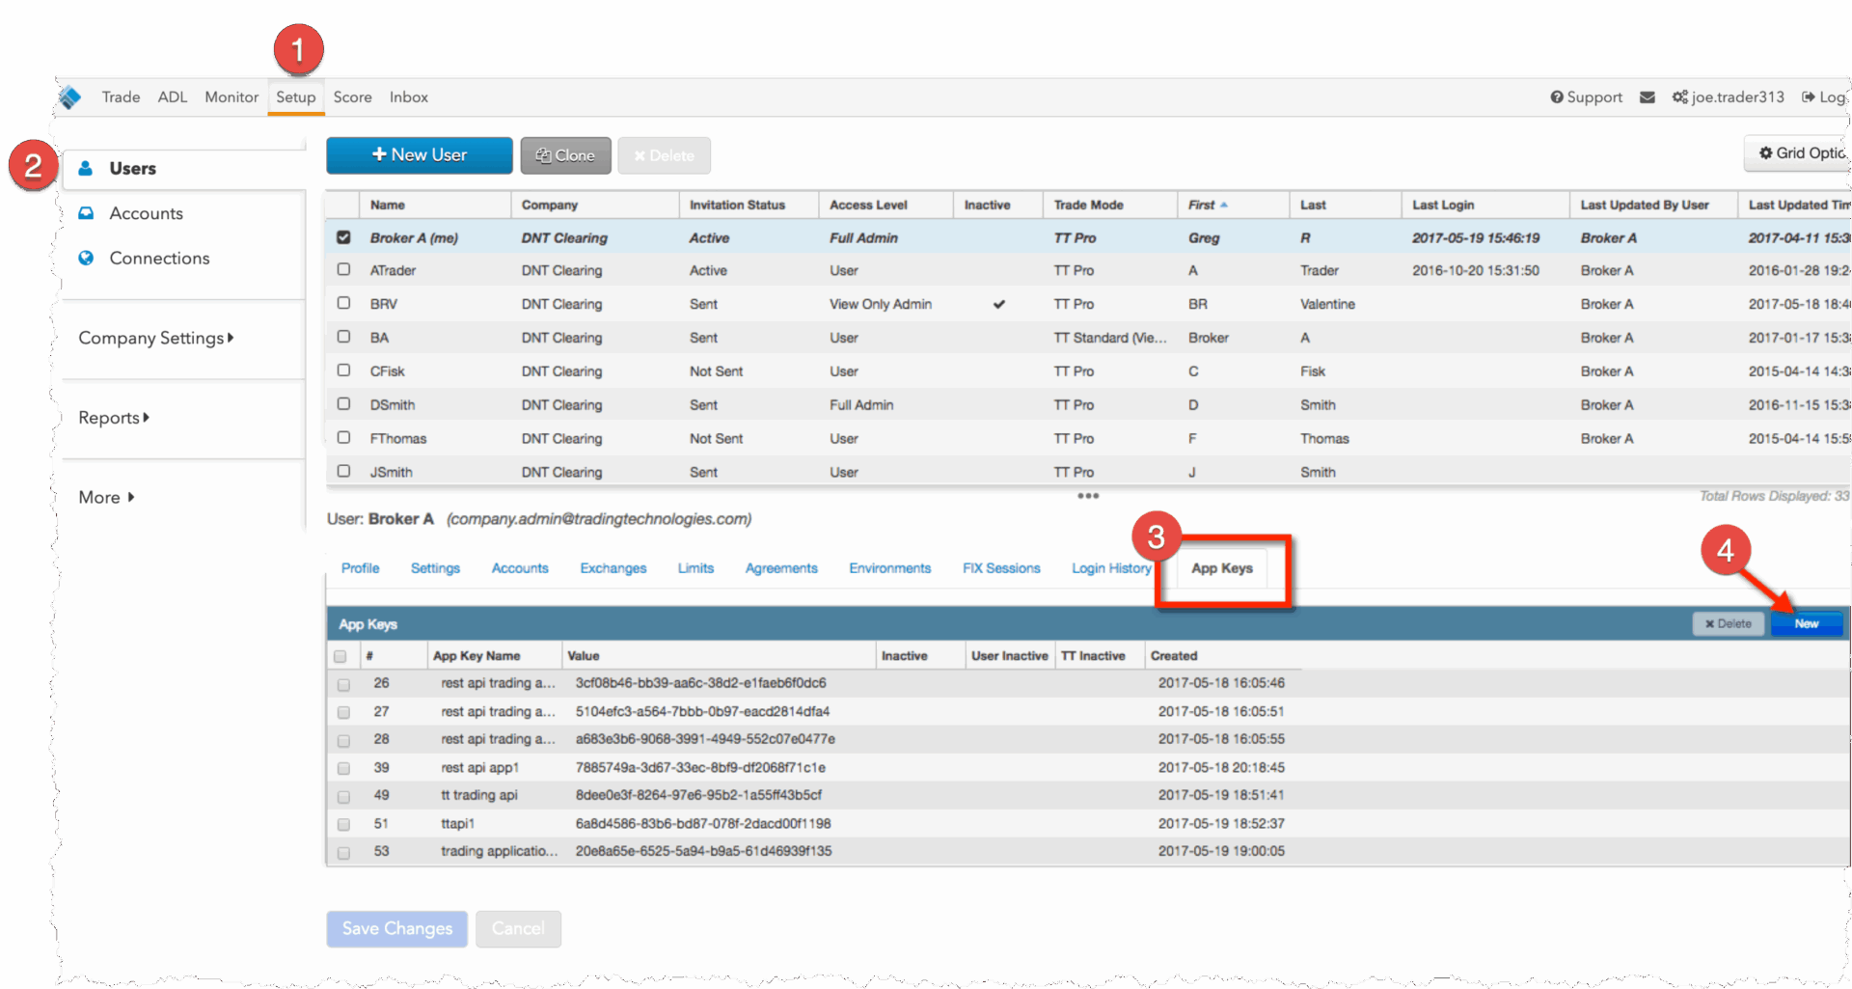The height and width of the screenshot is (989, 1852).
Task: Click the 'View Only Admin' access cell
Action: tap(881, 304)
